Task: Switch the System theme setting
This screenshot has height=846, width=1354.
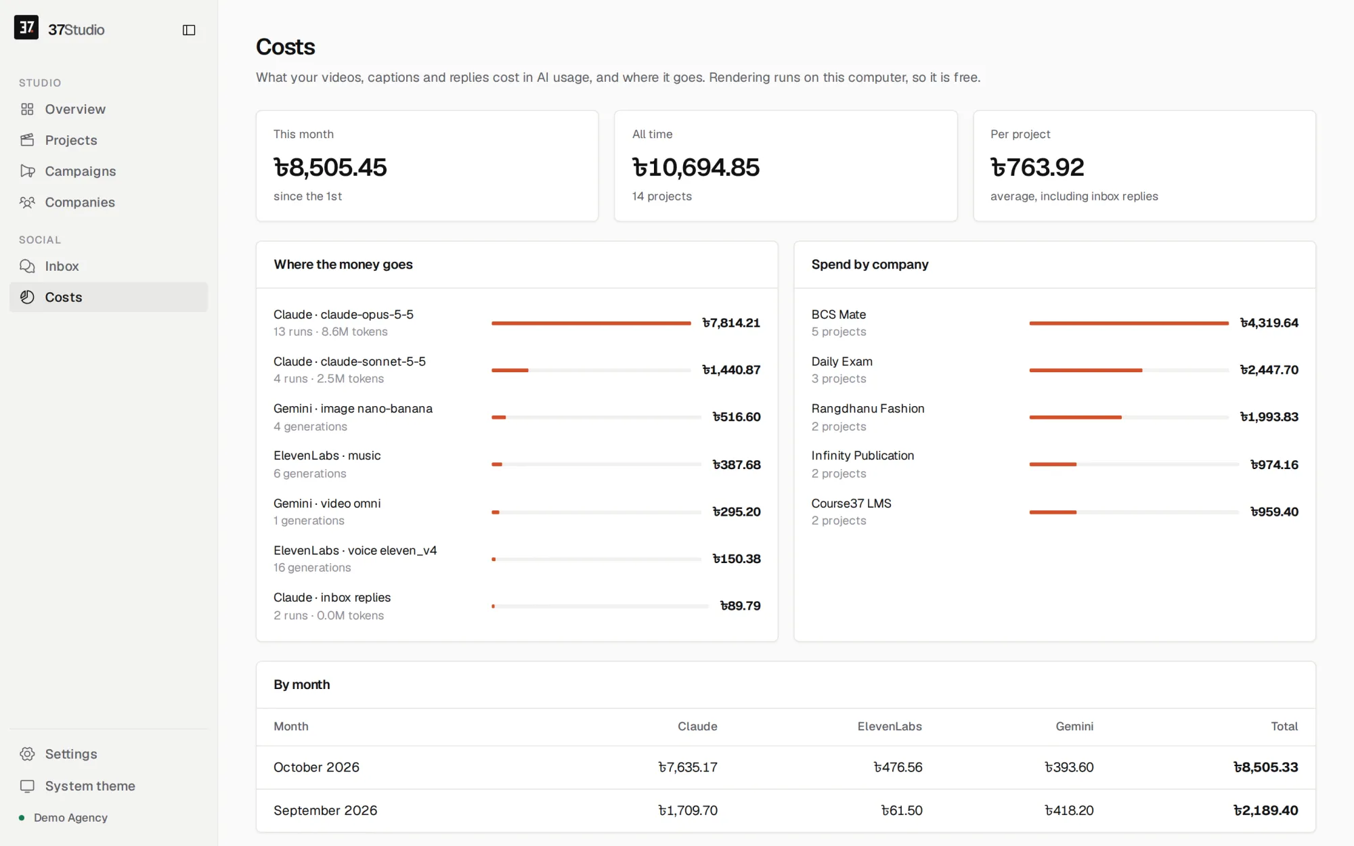Action: [108, 786]
